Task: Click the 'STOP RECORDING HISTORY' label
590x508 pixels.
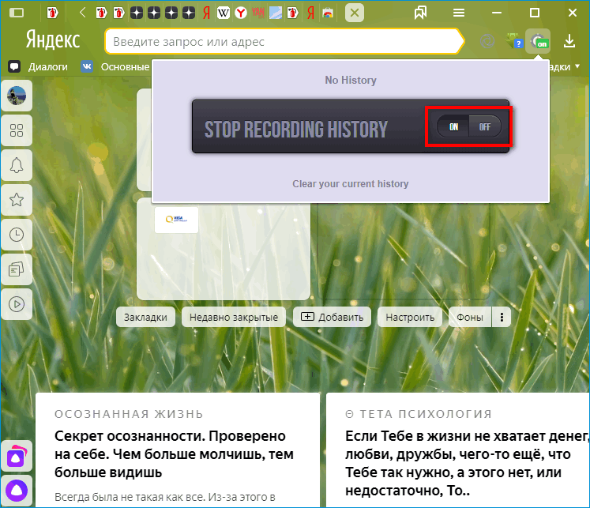Action: [x=296, y=129]
